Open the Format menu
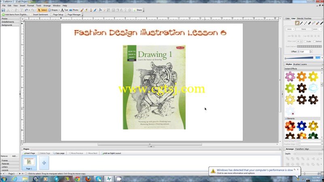324x182 pixels. point(30,6)
